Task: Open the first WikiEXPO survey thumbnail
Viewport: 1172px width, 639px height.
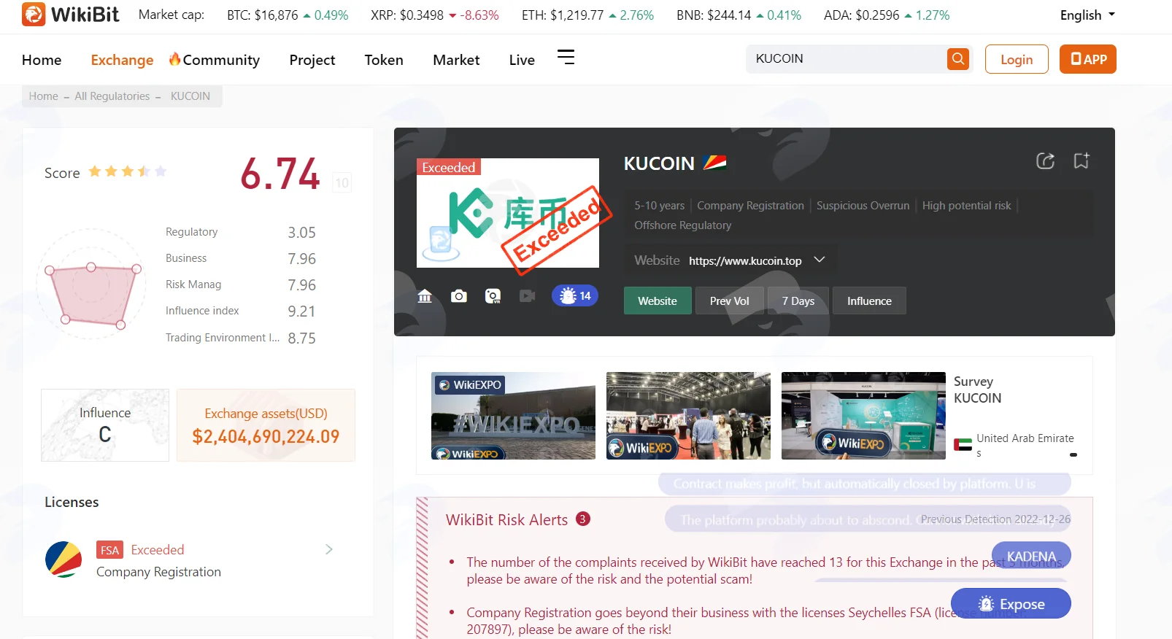Action: 513,416
